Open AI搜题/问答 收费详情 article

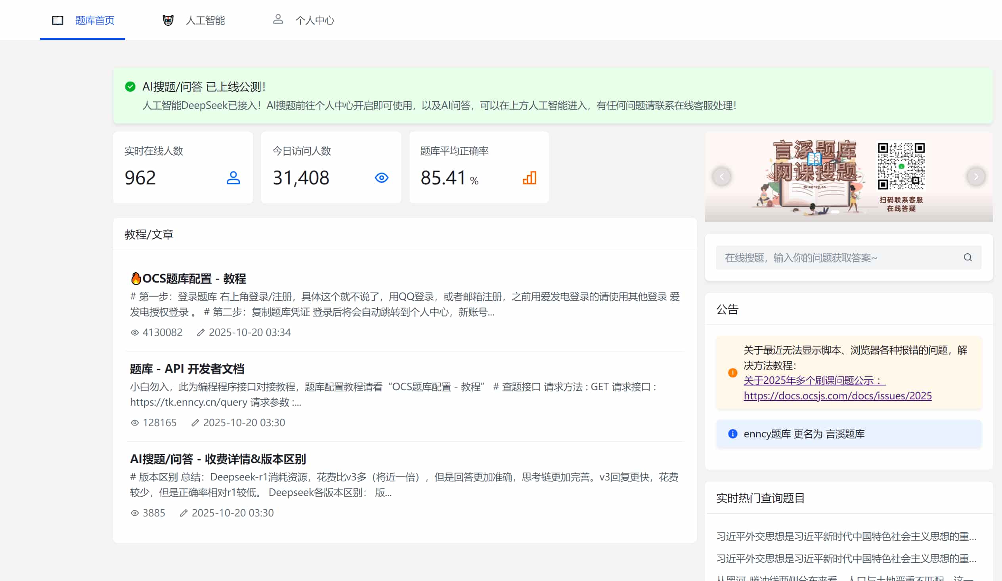click(218, 459)
